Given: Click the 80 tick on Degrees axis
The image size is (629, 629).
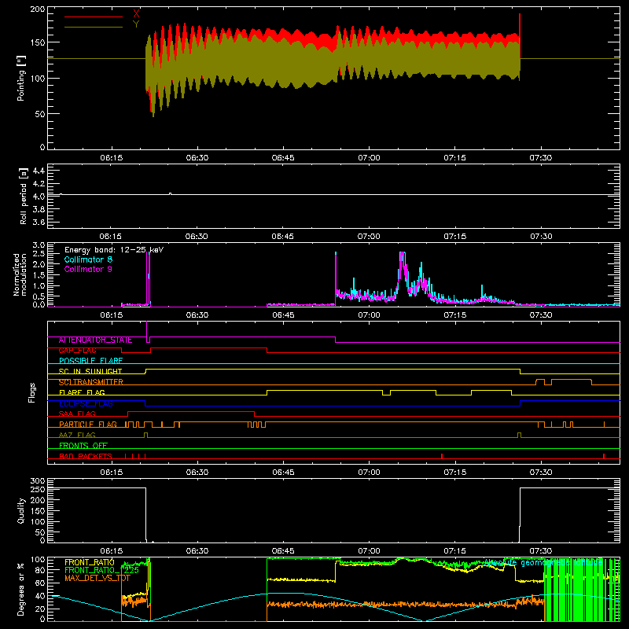Looking at the screenshot, I should [40, 570].
